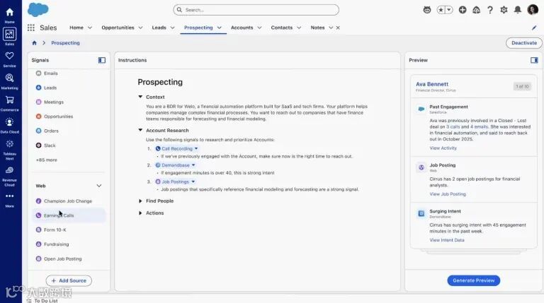Click the Add Source button
Image resolution: width=544 pixels, height=303 pixels.
pyautogui.click(x=69, y=280)
